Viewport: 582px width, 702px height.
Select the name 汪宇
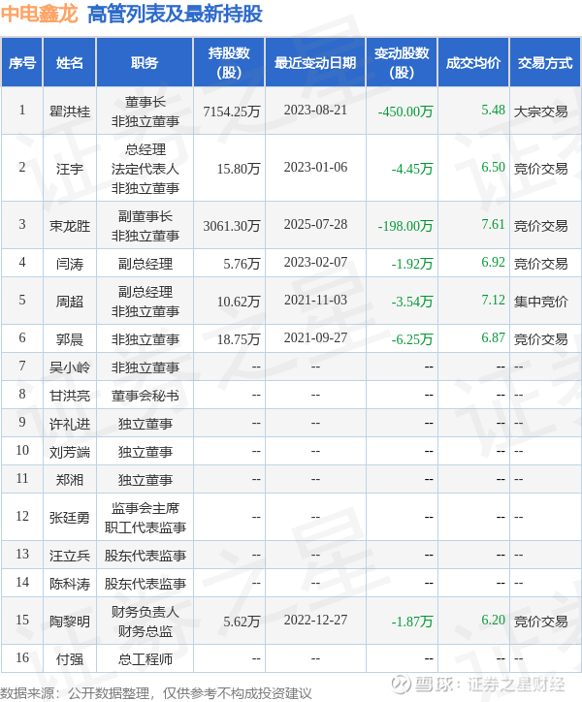(x=70, y=169)
